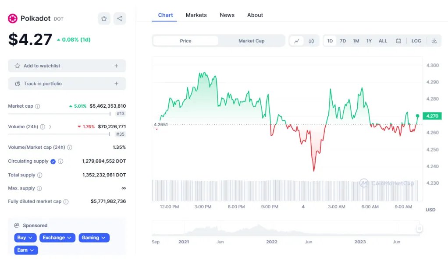This screenshot has width=448, height=260.
Task: Add Polkadot to watchlist
Action: (x=67, y=66)
